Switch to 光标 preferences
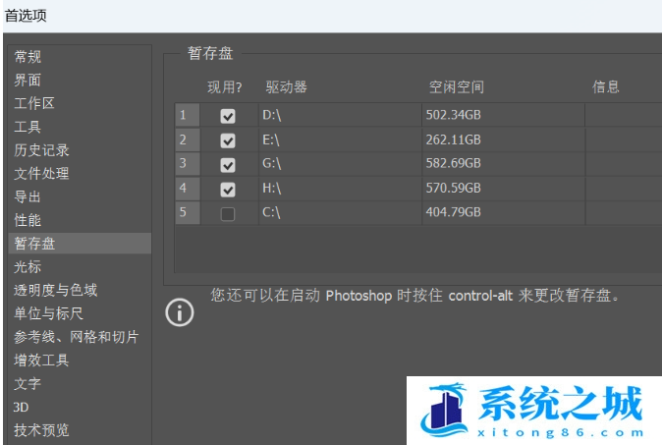 (28, 267)
